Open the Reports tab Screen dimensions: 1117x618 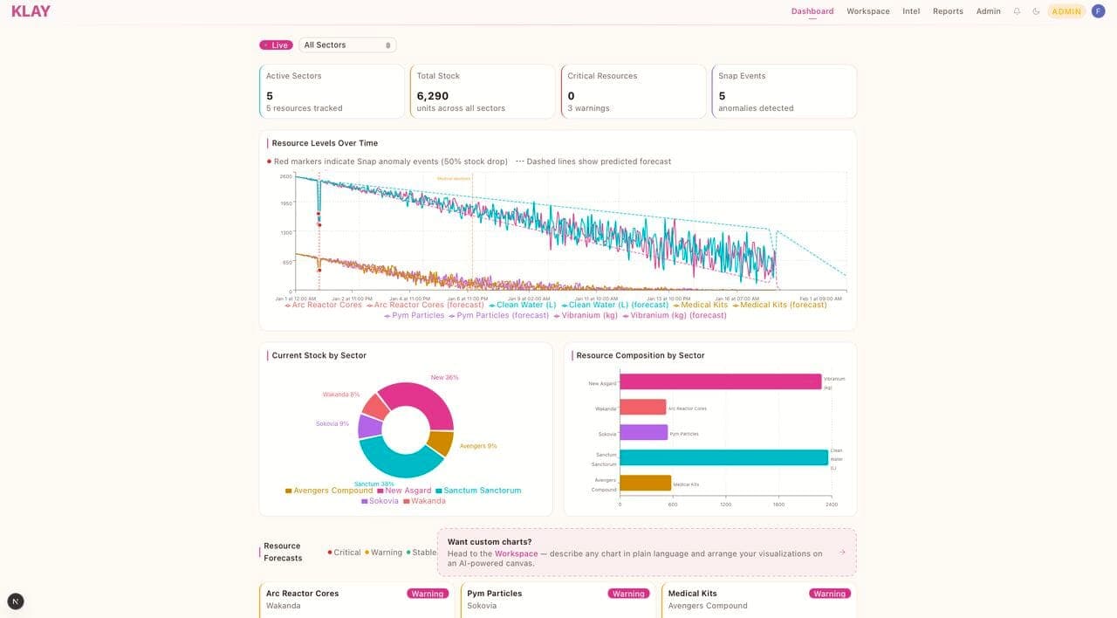pyautogui.click(x=948, y=11)
